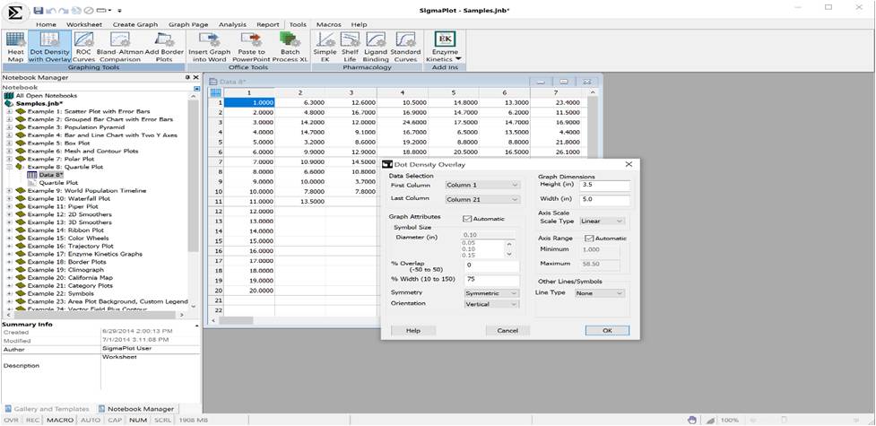Open the Scale Type dropdown
The image size is (876, 426).
602,221
